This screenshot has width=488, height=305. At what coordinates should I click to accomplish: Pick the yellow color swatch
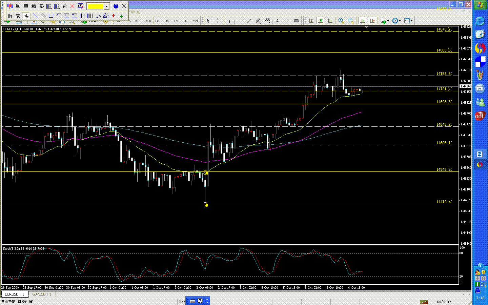click(x=96, y=6)
